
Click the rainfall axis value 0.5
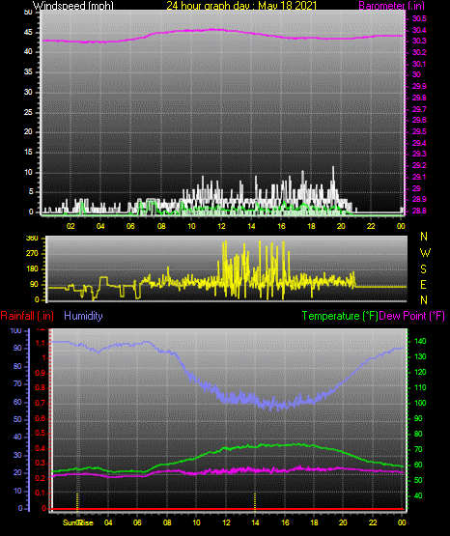(41, 433)
